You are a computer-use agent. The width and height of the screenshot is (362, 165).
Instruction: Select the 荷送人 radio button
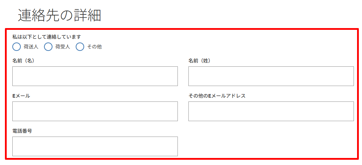coord(17,47)
